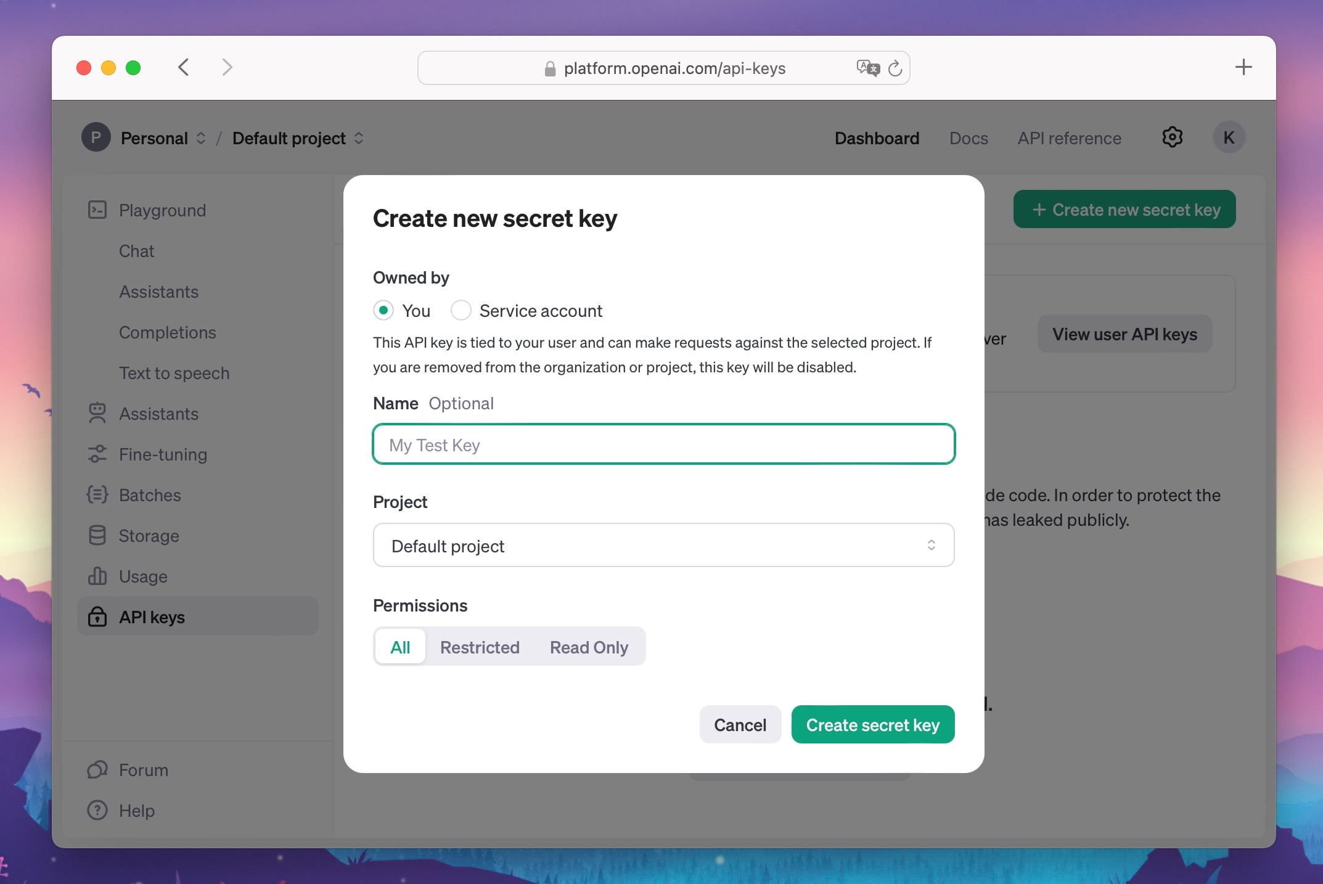Click the Storage database icon

tap(97, 536)
